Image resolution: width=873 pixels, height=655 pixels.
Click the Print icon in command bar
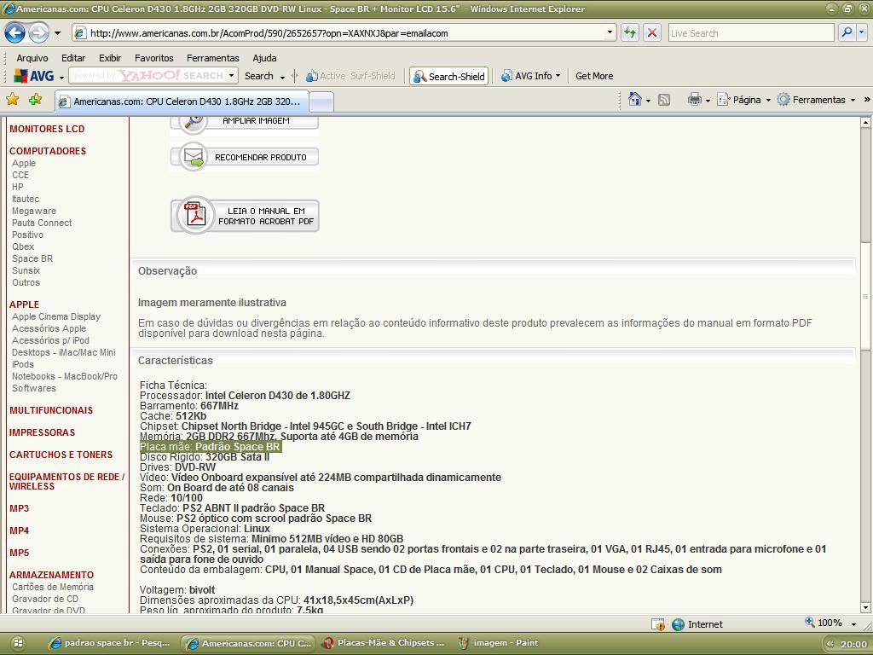tap(694, 101)
